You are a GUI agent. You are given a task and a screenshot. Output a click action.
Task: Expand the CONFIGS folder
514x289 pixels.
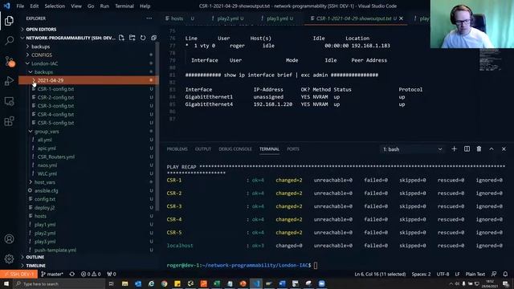(42, 55)
